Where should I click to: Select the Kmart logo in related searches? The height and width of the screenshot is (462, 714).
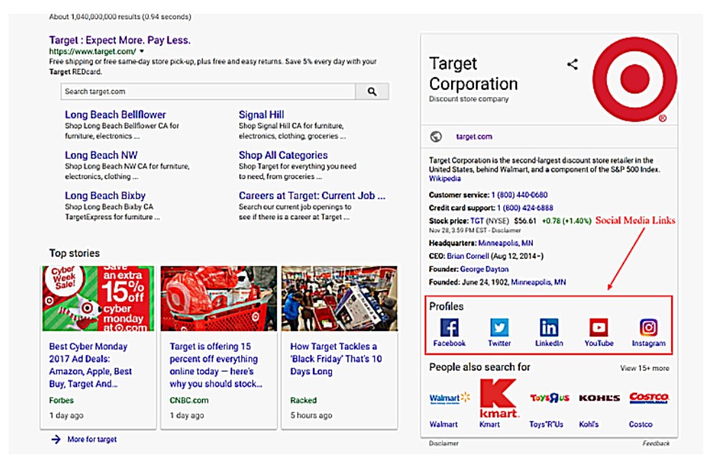(499, 398)
